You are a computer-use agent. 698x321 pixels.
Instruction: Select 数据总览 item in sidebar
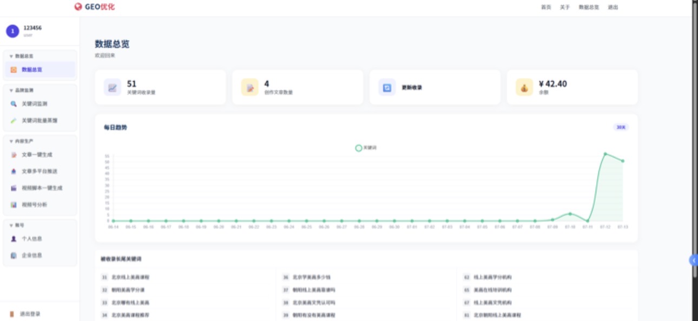39,69
